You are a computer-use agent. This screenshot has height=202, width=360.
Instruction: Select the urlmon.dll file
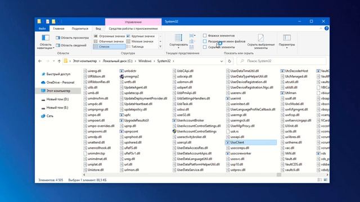129,170
